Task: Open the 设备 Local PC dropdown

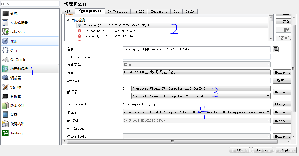Action: point(197,72)
